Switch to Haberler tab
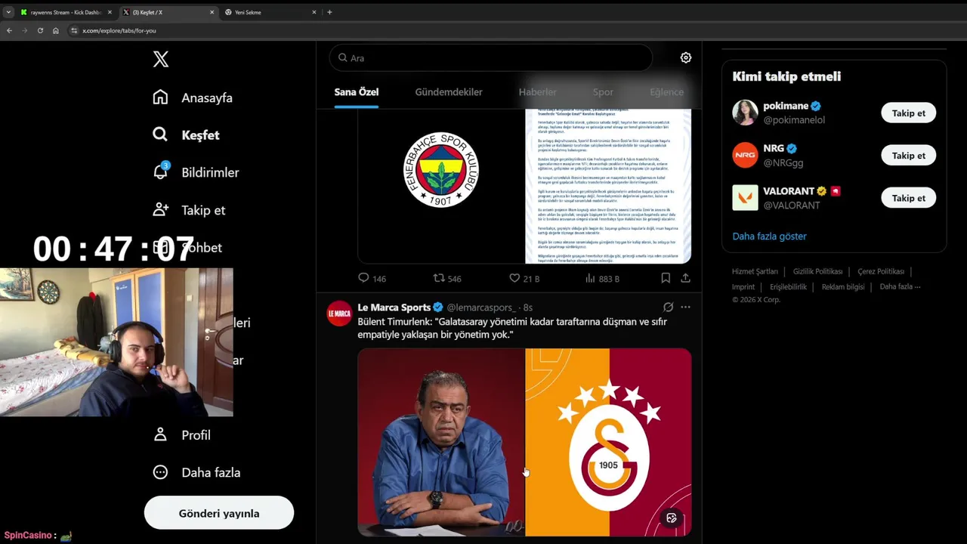The height and width of the screenshot is (544, 967). point(537,92)
